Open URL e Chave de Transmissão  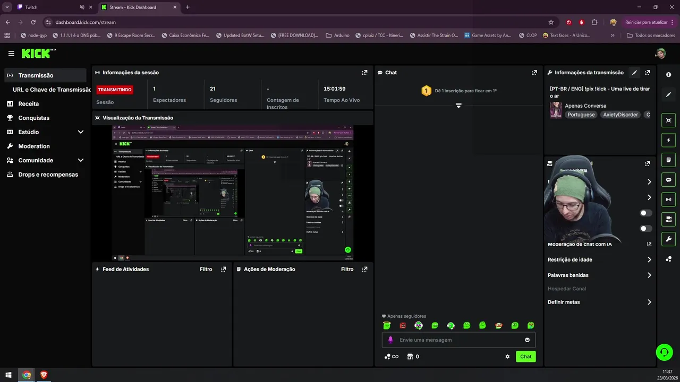pyautogui.click(x=52, y=90)
